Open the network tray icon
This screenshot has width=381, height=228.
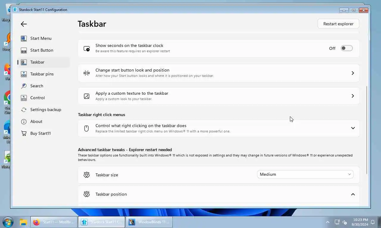tap(337, 222)
